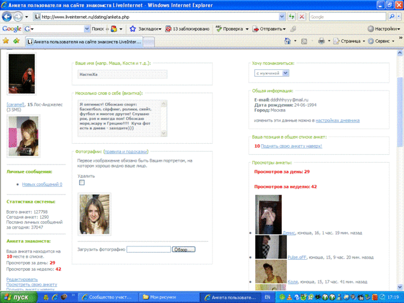Go back with the browser Back arrow

[7, 17]
